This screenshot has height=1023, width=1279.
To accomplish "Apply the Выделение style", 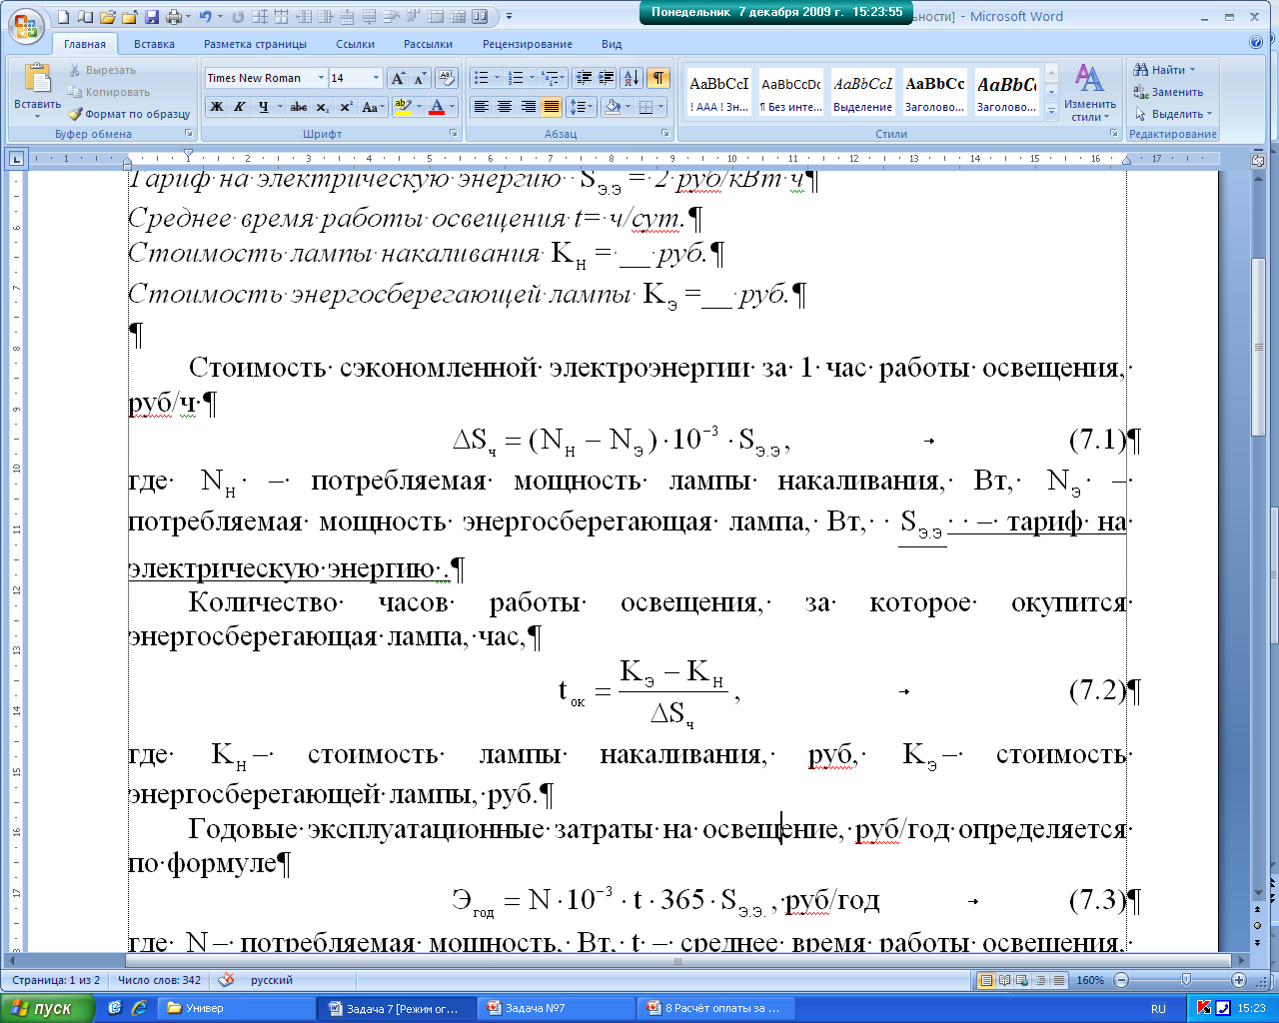I will (x=862, y=94).
